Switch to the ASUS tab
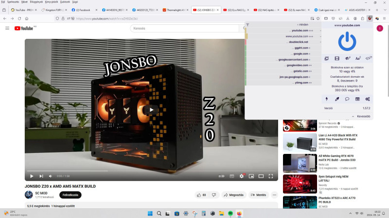This screenshot has height=218, width=389. pos(357,10)
